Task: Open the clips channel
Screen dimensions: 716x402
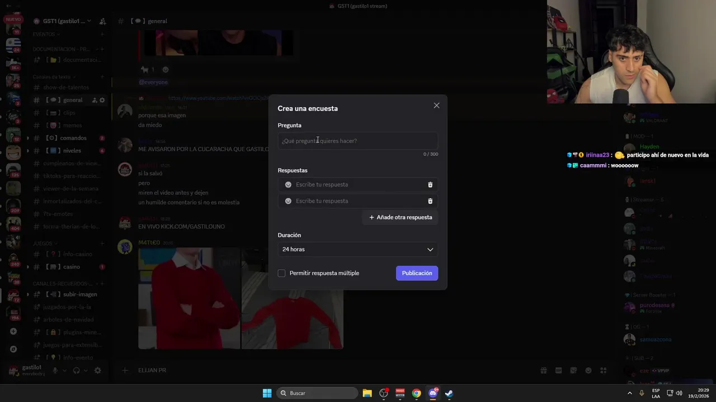Action: click(x=69, y=113)
